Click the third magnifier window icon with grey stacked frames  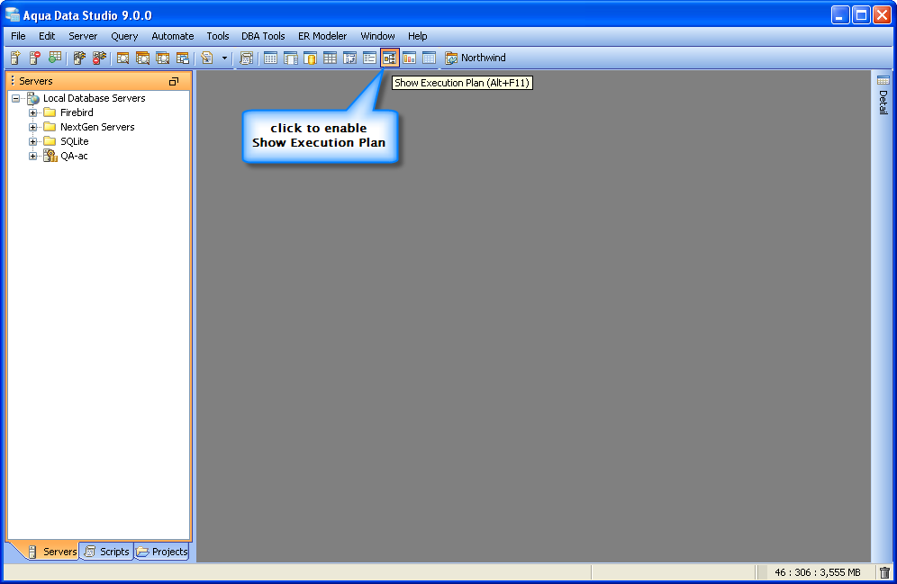point(162,58)
